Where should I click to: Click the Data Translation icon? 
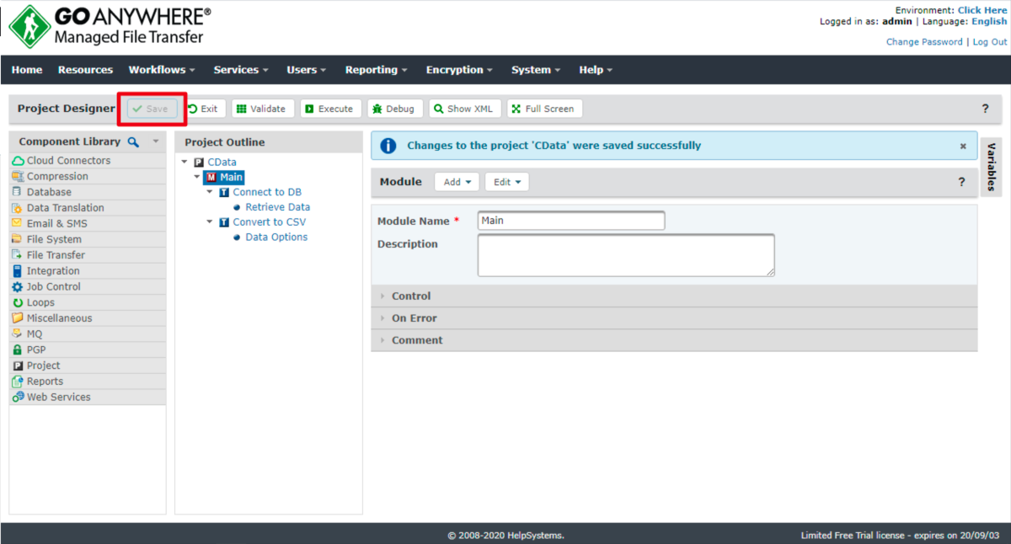(x=18, y=208)
